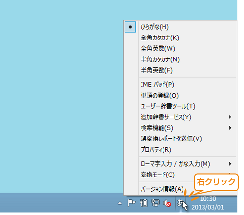The width and height of the screenshot is (244, 215).
Task: Choose 半角英数(F) input mode
Action: (x=180, y=70)
